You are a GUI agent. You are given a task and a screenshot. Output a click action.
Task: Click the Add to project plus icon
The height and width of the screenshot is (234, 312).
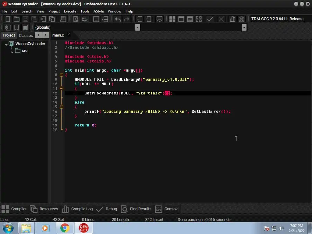click(139, 19)
